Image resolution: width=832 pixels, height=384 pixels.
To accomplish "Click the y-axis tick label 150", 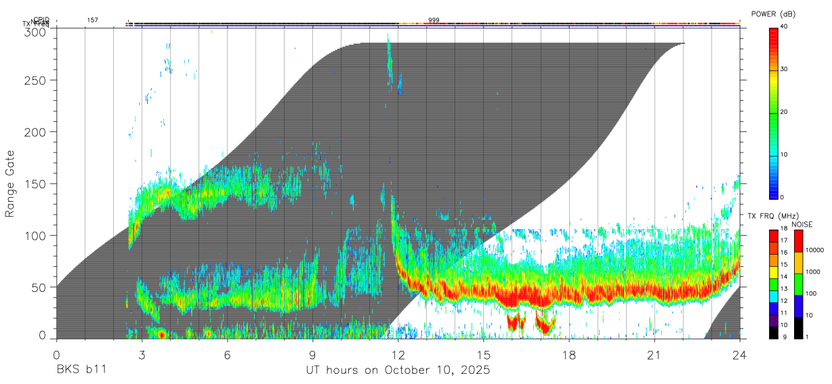I will point(35,184).
